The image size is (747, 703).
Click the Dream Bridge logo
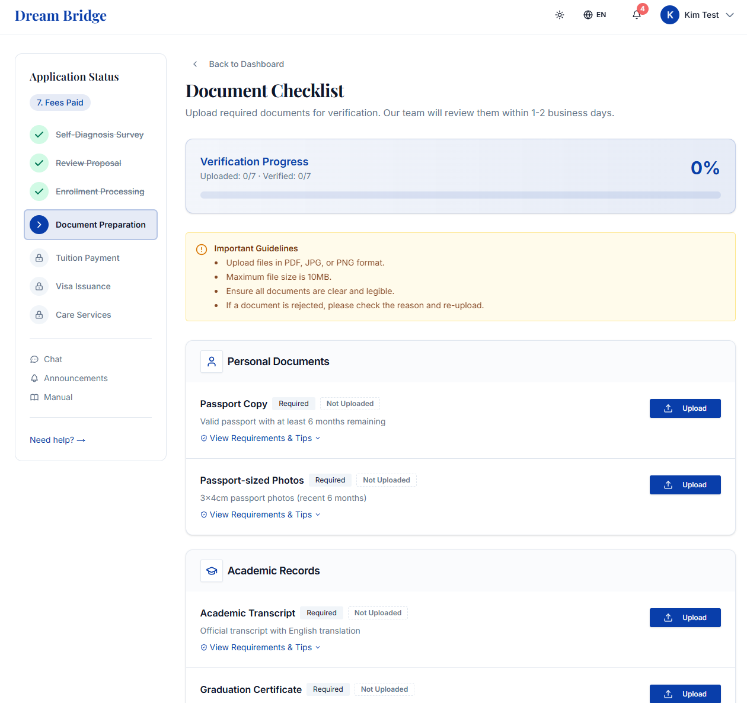[60, 15]
